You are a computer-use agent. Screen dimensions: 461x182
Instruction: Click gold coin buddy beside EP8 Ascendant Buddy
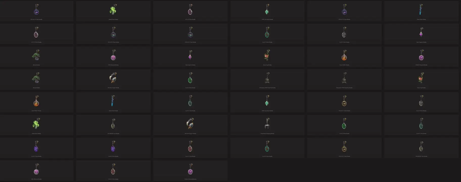click(x=344, y=102)
